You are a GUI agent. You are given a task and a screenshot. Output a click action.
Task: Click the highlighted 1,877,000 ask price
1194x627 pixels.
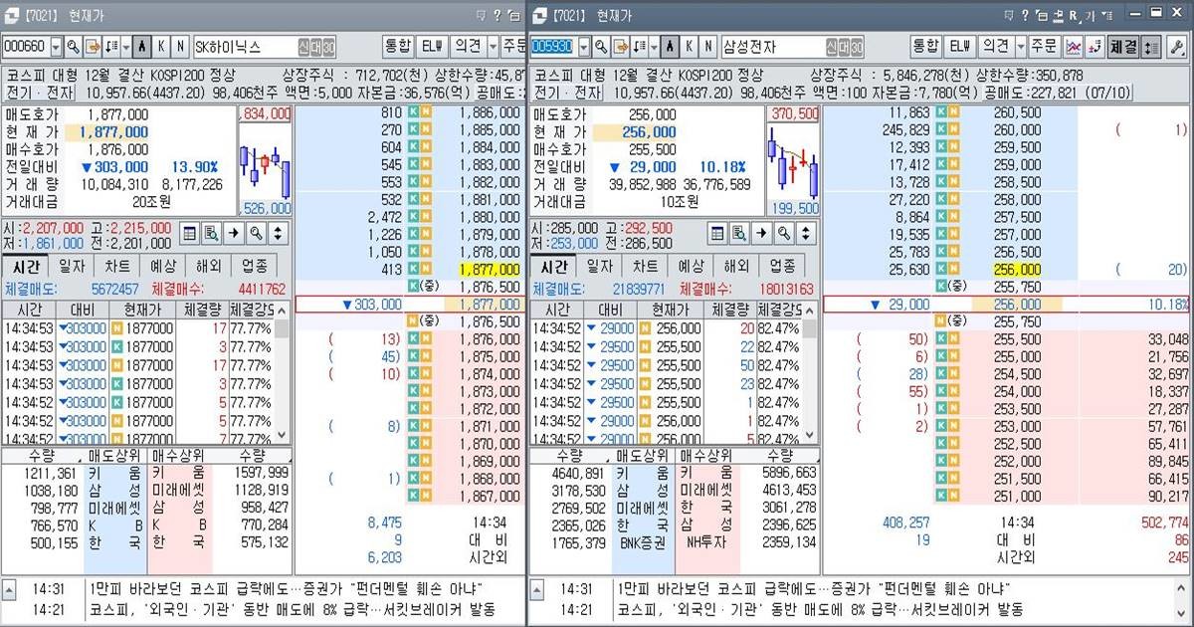coord(490,269)
